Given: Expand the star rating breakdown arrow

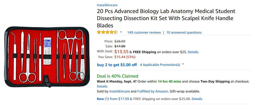Looking at the screenshot, I should click(x=121, y=32).
